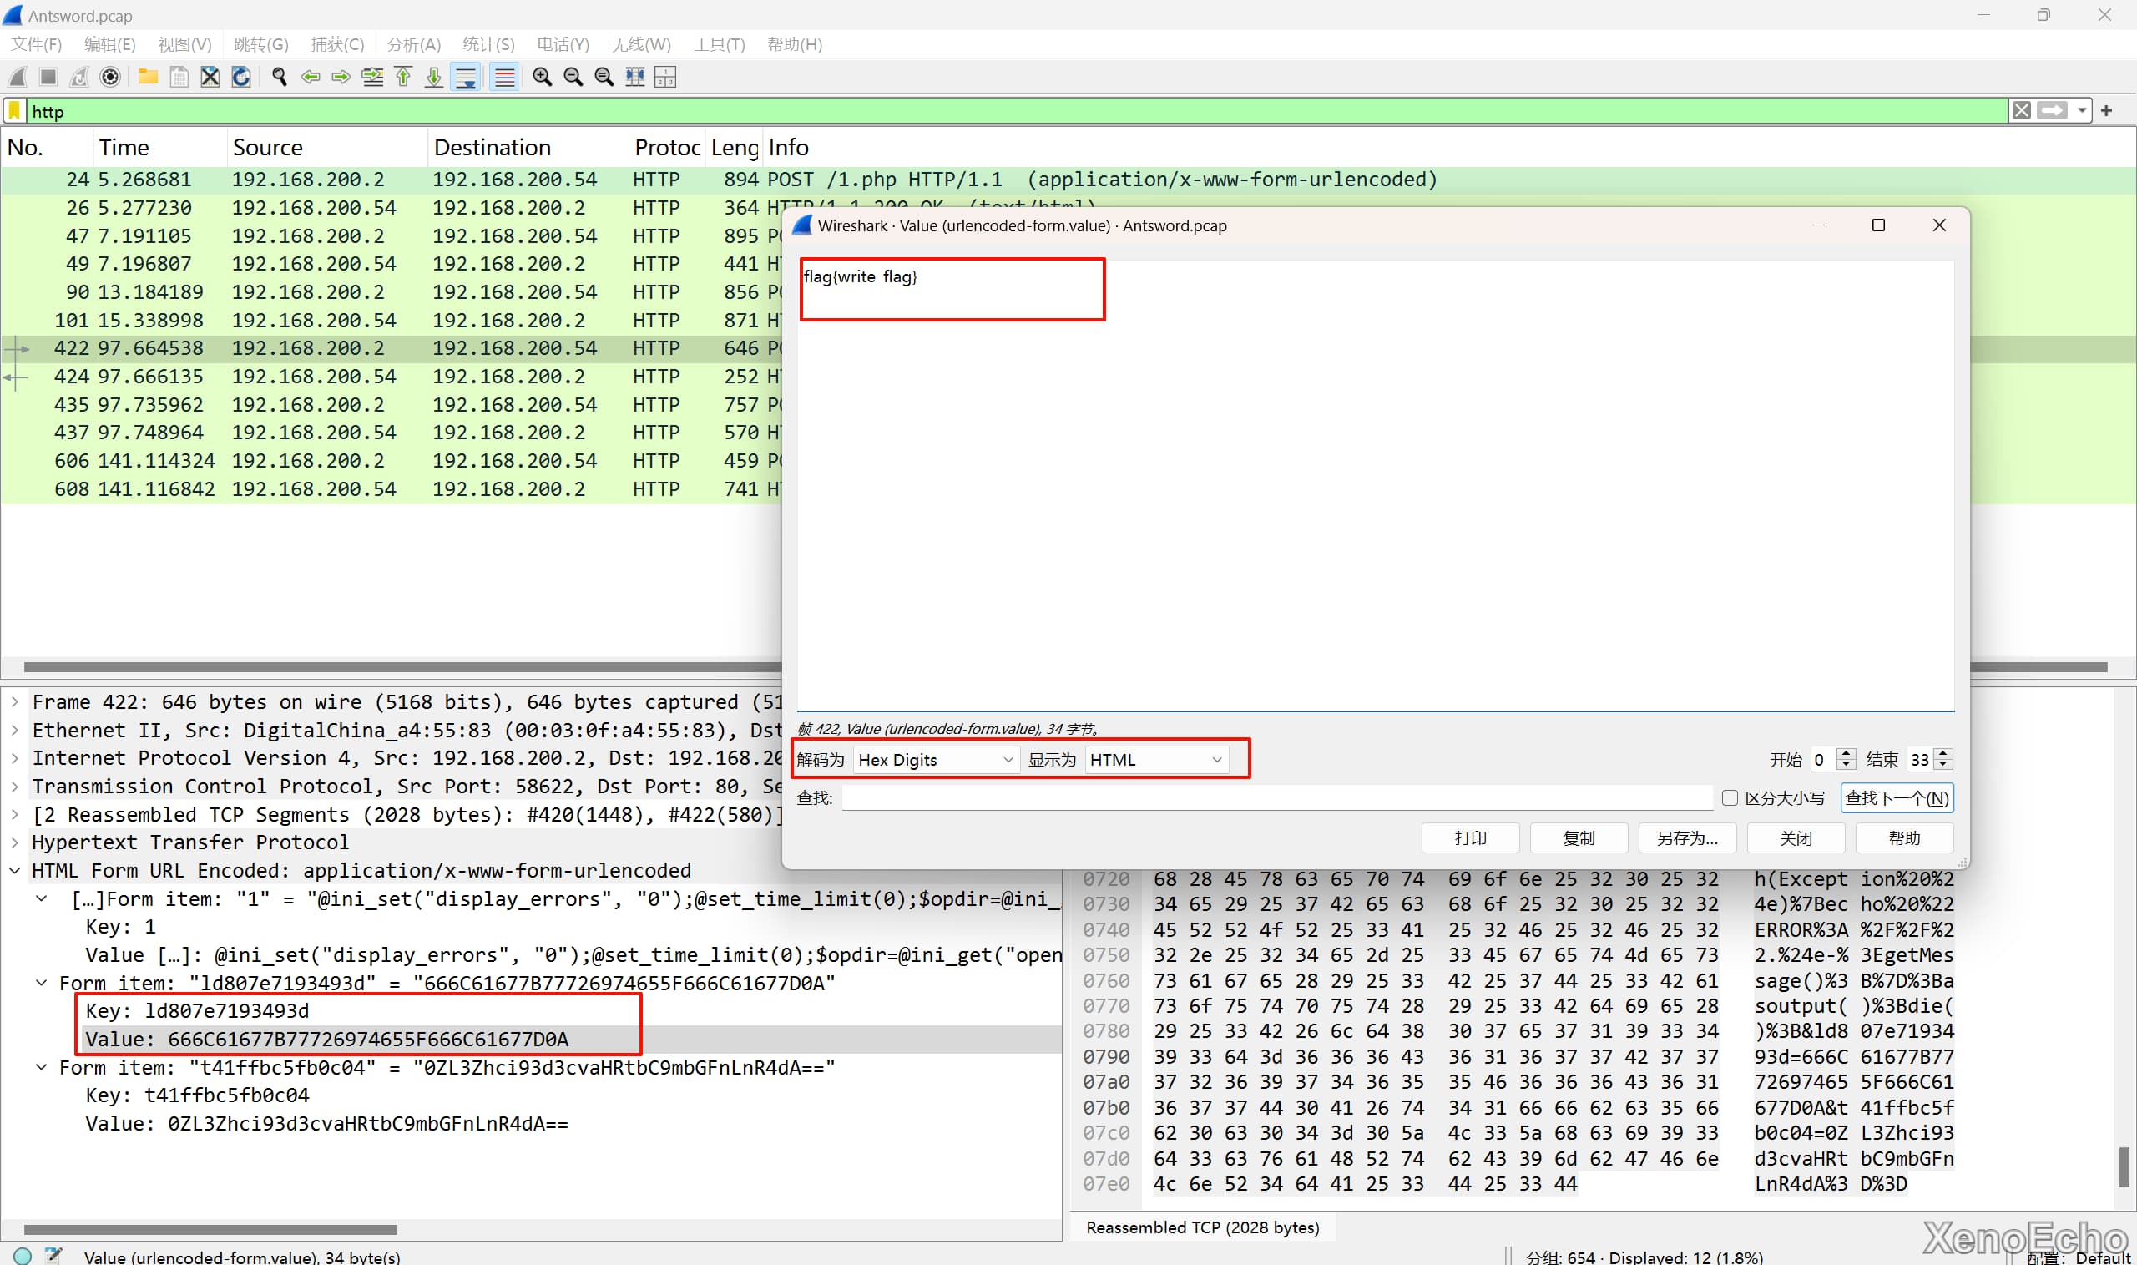Collapse the HTML Form URL Encoded tree
2137x1265 pixels.
[x=15, y=870]
